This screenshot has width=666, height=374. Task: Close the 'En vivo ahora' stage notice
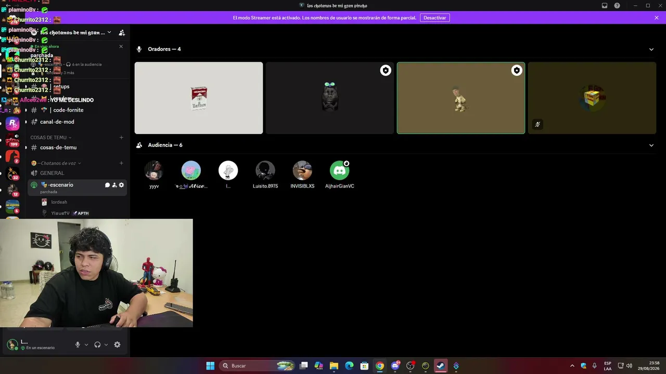tap(121, 46)
